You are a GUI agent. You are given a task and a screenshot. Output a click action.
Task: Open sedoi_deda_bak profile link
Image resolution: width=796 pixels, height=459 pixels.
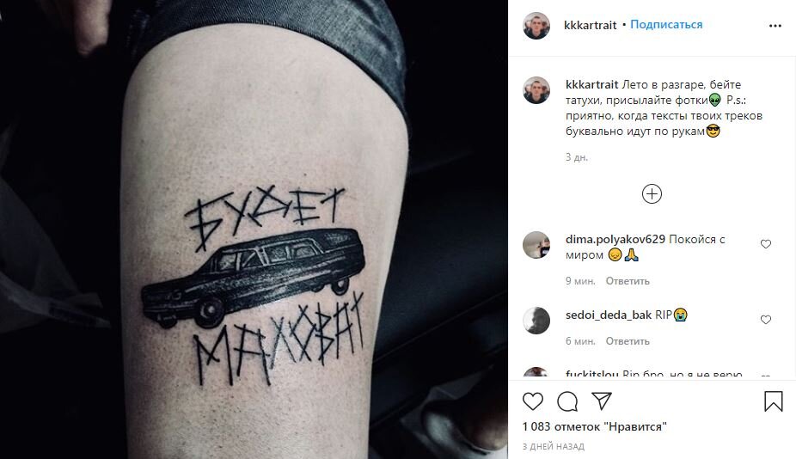pyautogui.click(x=608, y=315)
